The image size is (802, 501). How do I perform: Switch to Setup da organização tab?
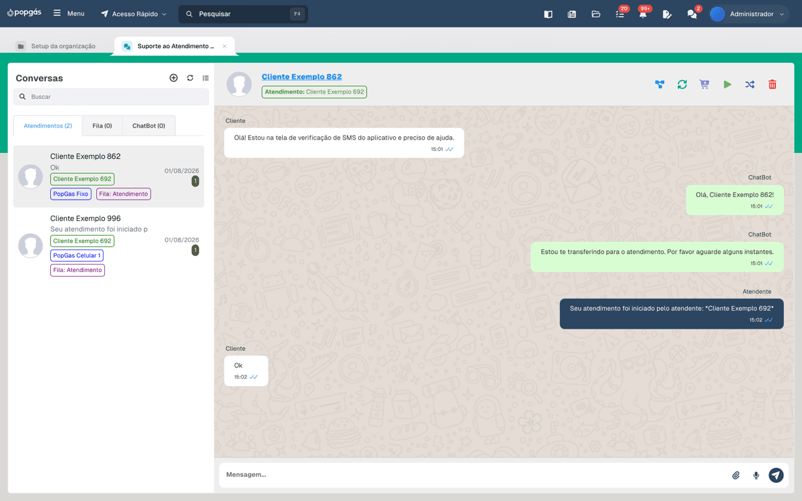click(x=56, y=46)
